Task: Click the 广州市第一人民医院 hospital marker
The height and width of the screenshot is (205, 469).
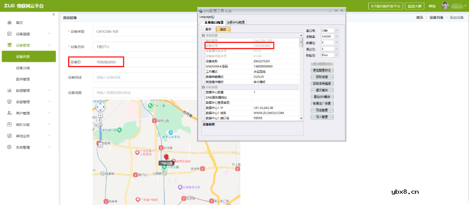Action: [137, 153]
